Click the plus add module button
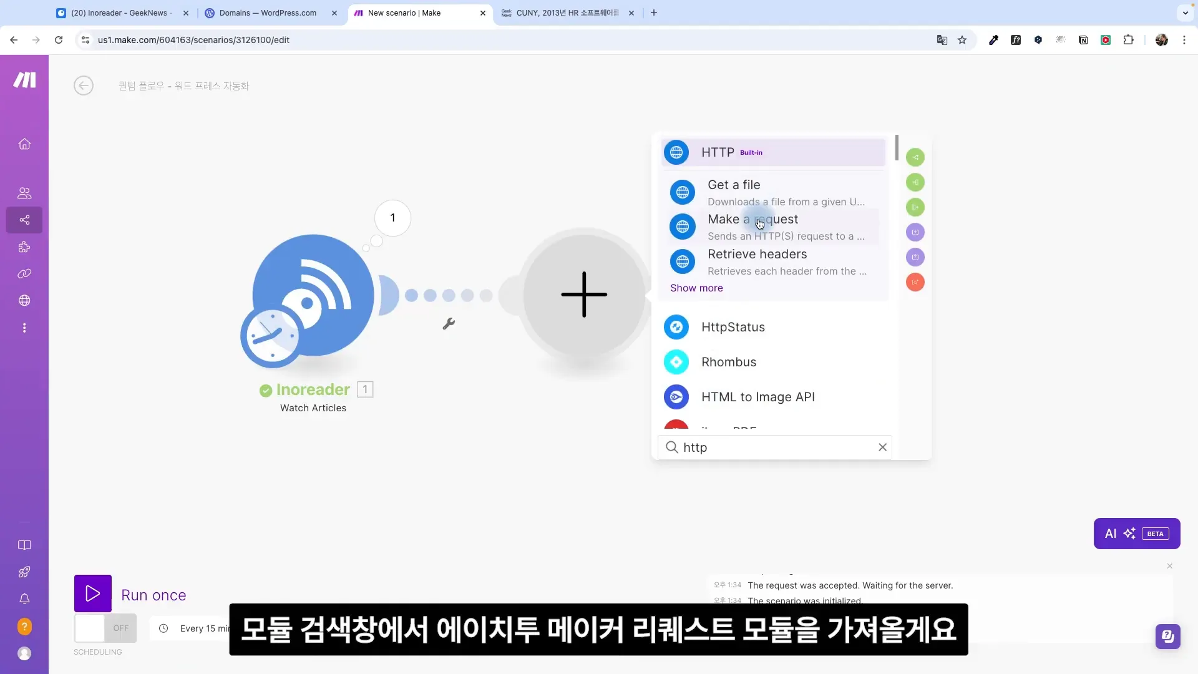The width and height of the screenshot is (1198, 674). coord(584,295)
